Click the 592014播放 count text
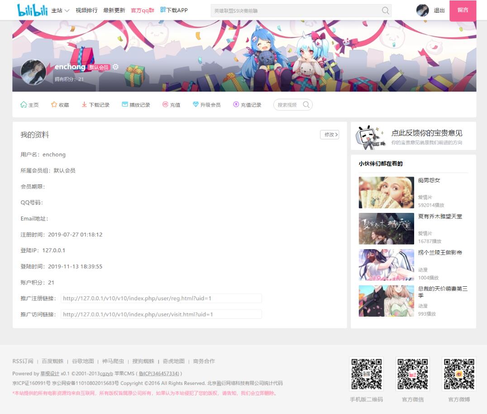 tap(431, 205)
